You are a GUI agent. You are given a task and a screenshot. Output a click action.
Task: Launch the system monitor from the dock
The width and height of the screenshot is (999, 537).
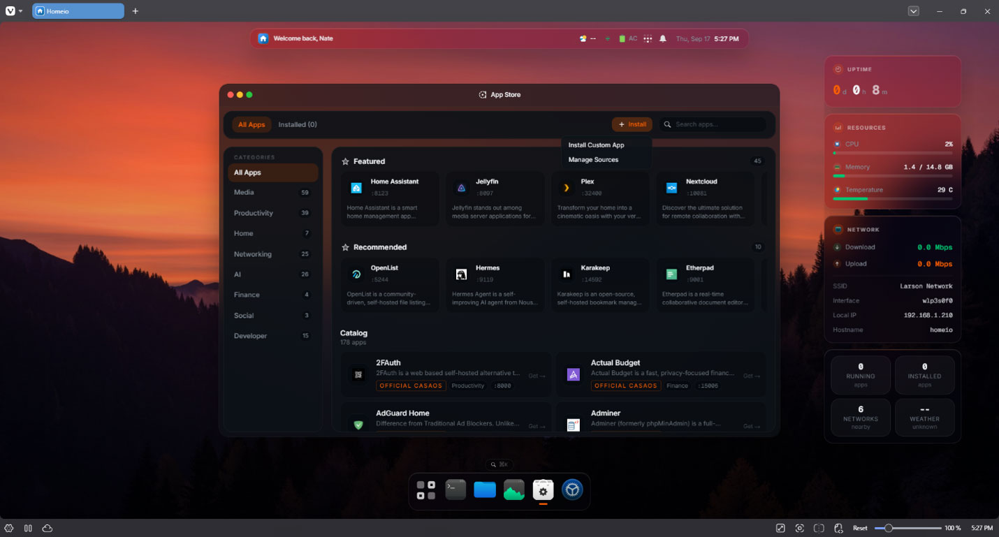[x=514, y=490]
